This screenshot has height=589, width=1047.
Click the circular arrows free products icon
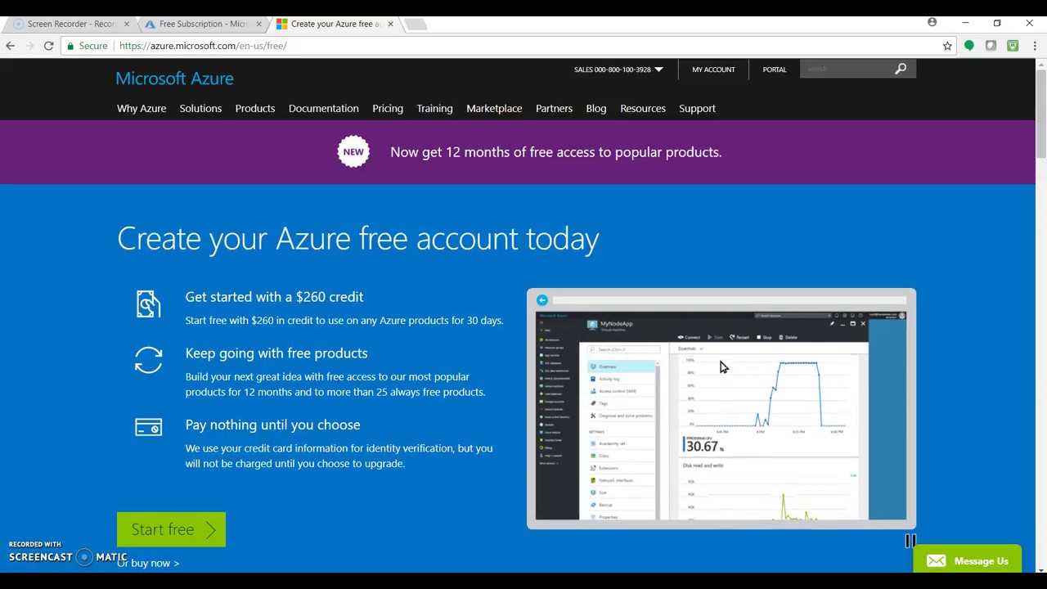click(x=148, y=360)
